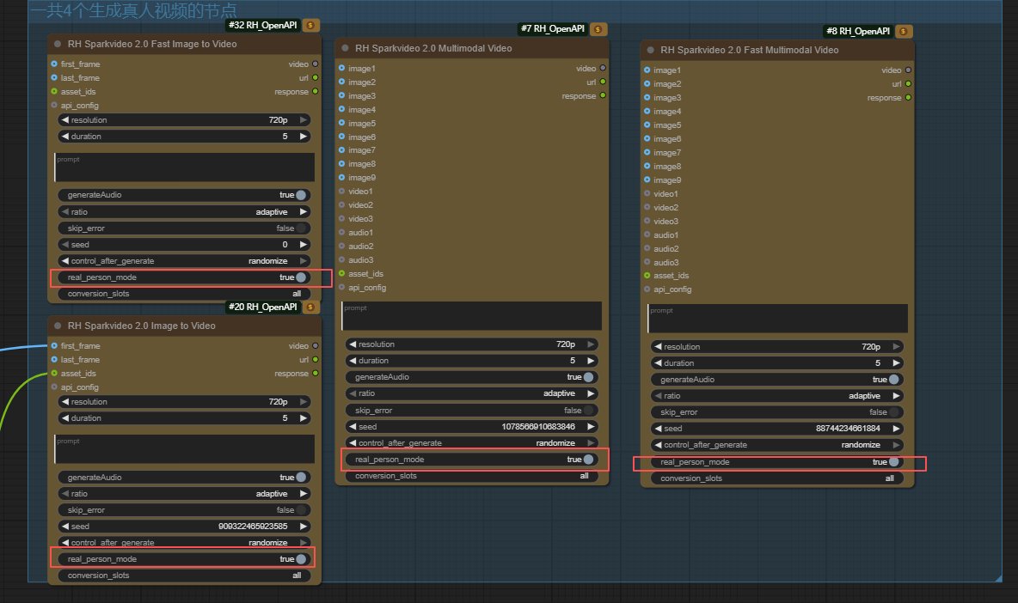The image size is (1018, 603).
Task: Open control_after_generate dropdown on node #32
Action: pyautogui.click(x=184, y=260)
